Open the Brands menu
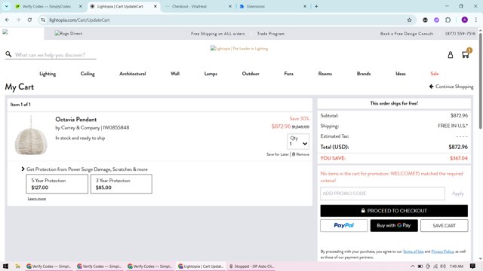483x271 pixels. [364, 74]
